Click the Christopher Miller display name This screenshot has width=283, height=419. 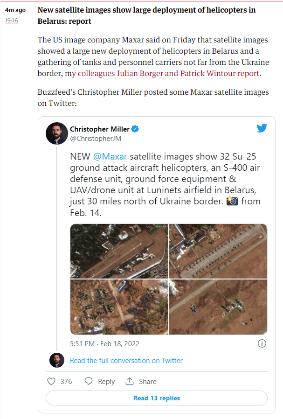coord(99,129)
